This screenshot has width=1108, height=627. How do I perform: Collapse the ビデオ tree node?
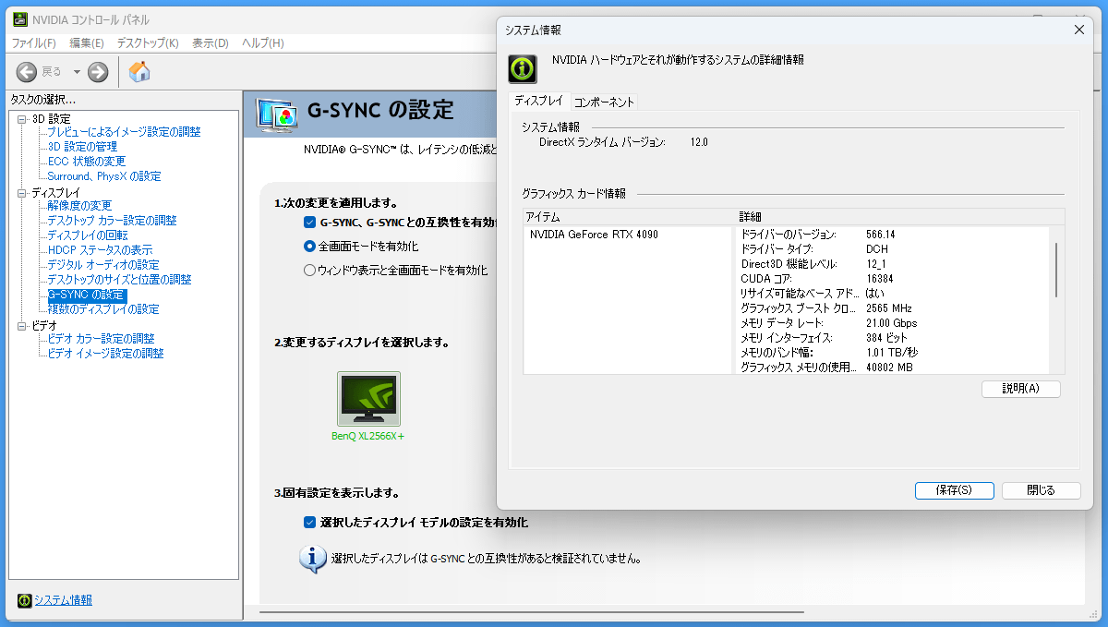pos(23,326)
